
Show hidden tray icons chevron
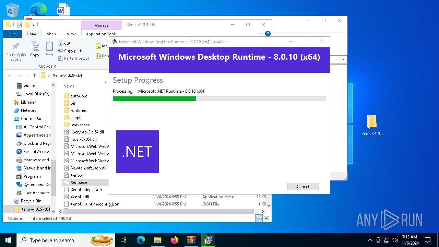370,240
